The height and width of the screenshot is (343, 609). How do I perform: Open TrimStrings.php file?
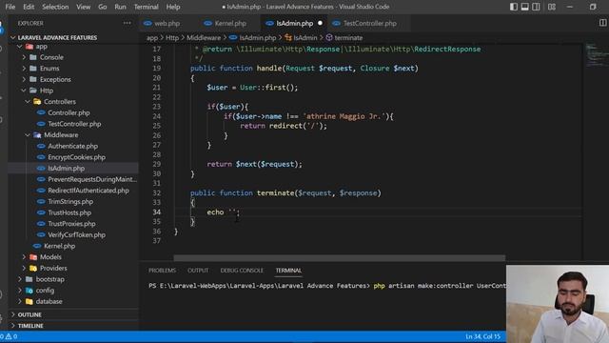point(70,201)
